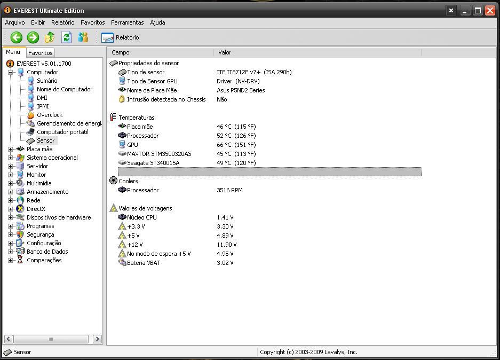Click the Sensor chip icon in the tree

[31, 140]
